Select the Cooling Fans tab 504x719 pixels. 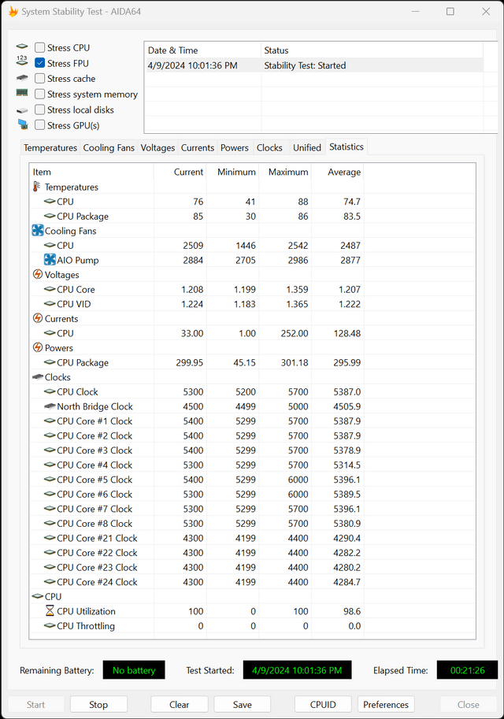[109, 147]
